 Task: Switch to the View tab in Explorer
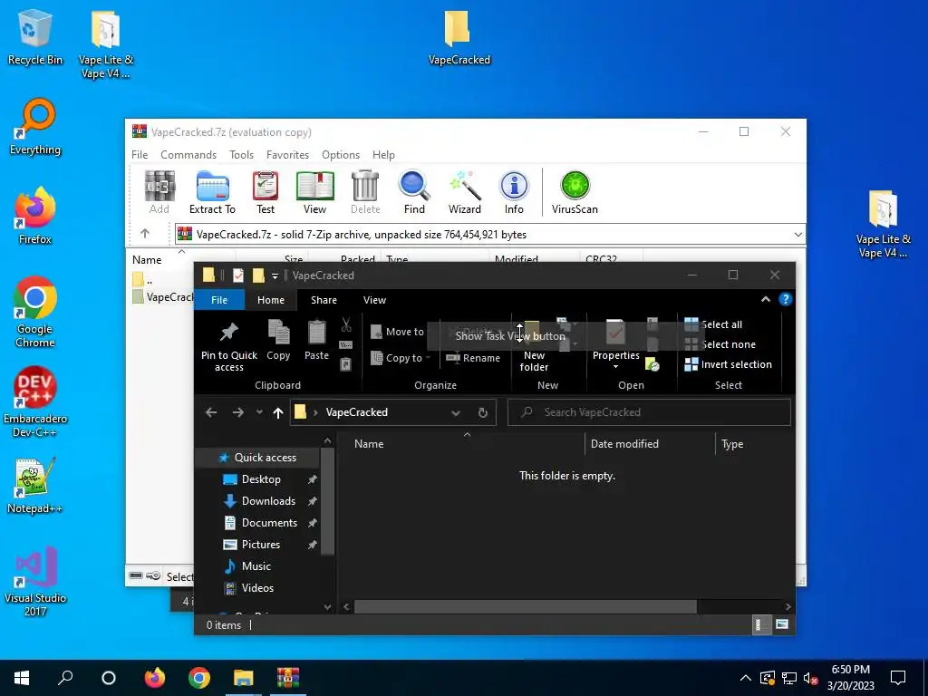pos(374,300)
